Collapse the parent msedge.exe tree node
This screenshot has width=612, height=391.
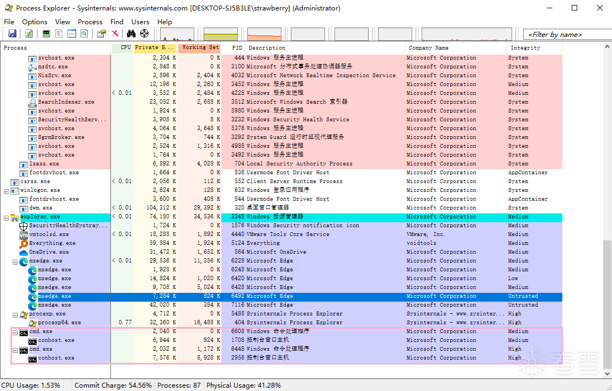pos(15,262)
